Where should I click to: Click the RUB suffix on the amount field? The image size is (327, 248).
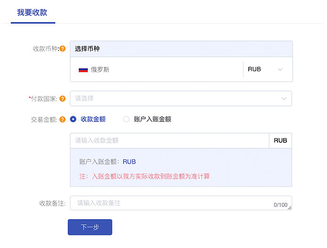coord(280,141)
